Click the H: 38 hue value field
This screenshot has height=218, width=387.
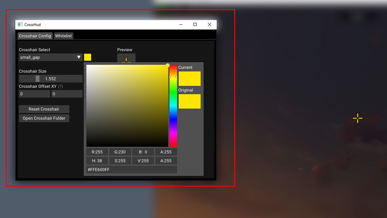click(97, 161)
